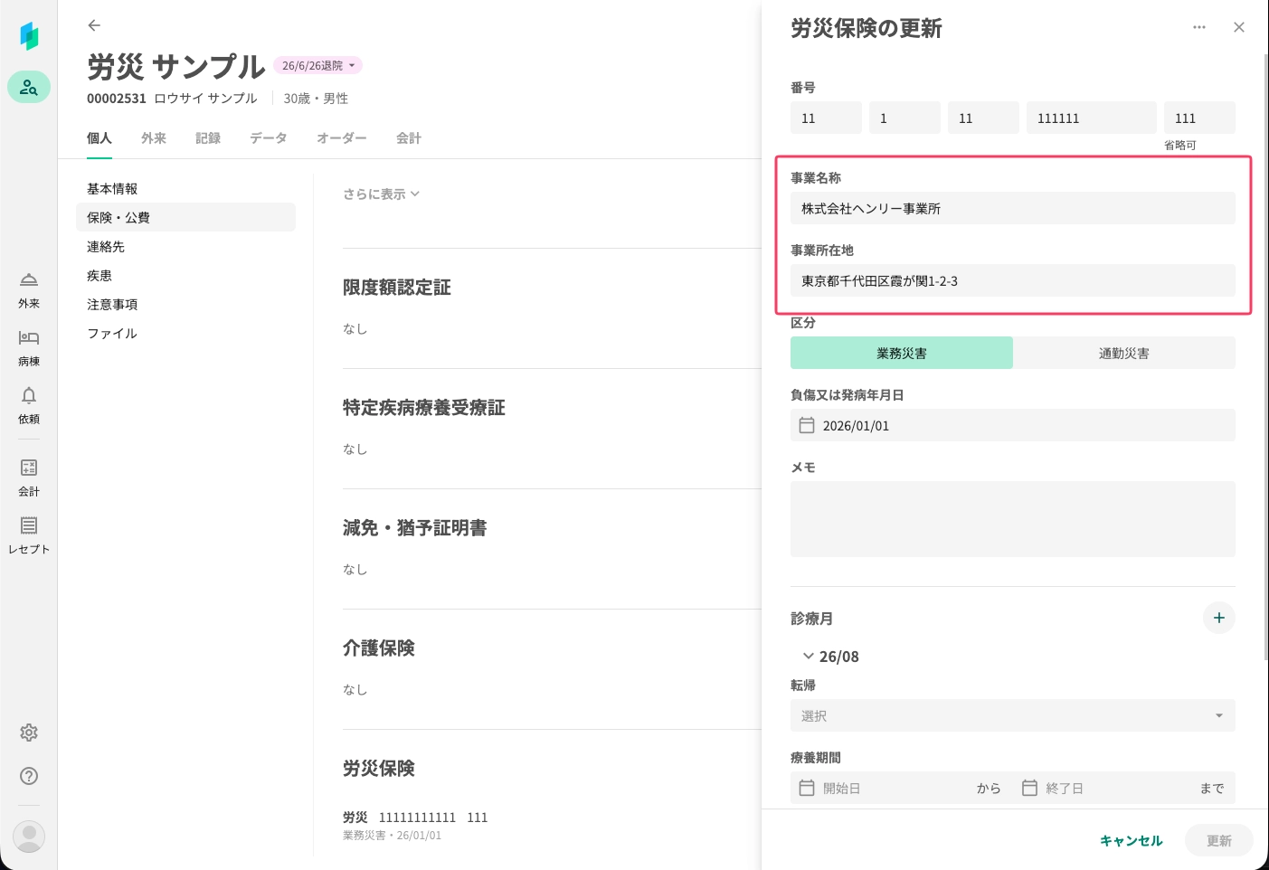Click the 番号 field containing 111111

click(x=1092, y=118)
